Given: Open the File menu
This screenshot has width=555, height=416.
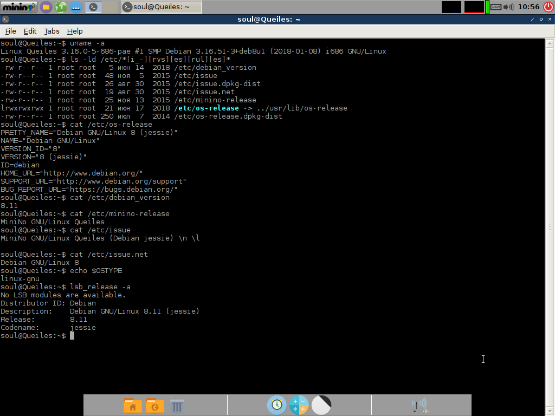Looking at the screenshot, I should [10, 31].
